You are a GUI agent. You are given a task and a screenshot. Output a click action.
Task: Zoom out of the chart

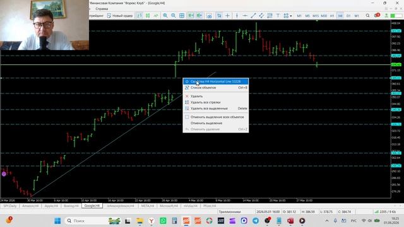pyautogui.click(x=174, y=16)
